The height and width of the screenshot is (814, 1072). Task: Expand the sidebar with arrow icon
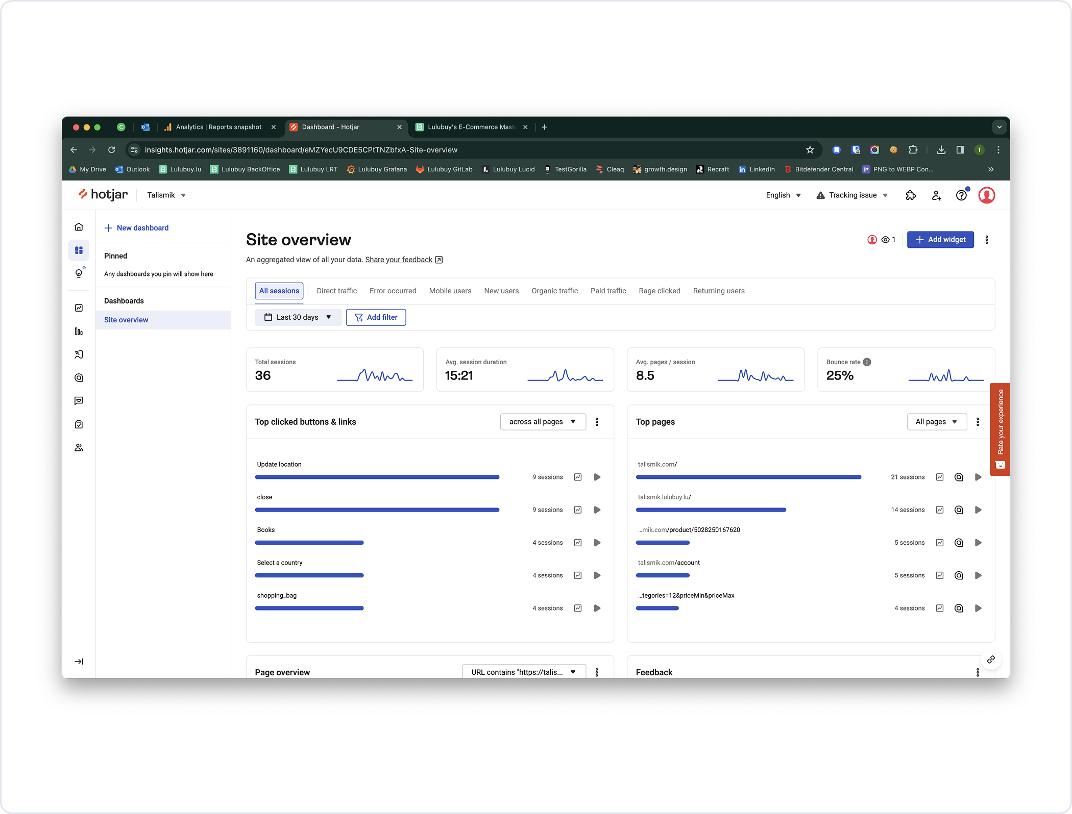pos(79,662)
